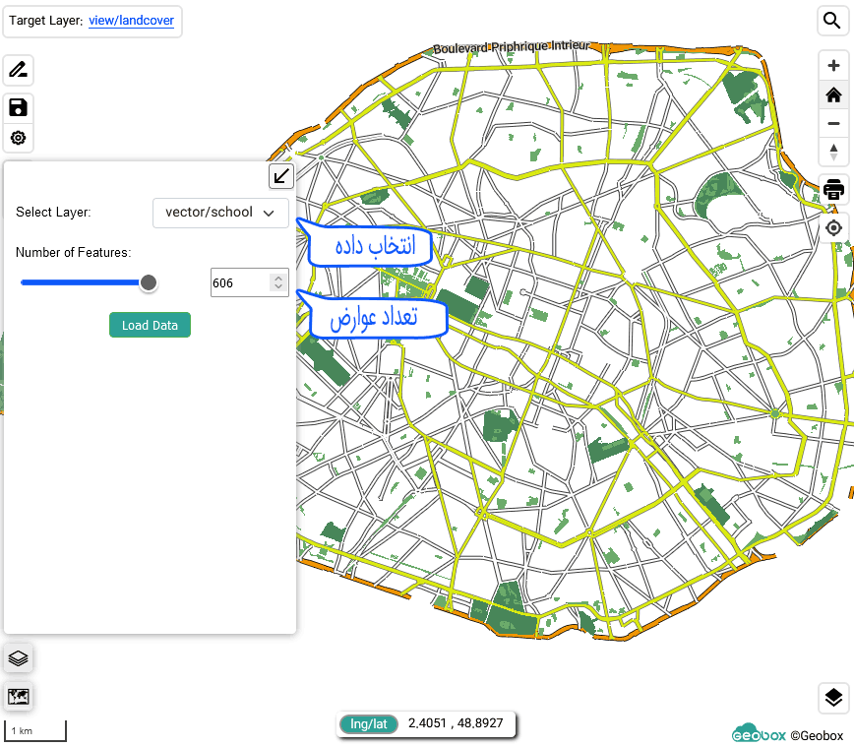This screenshot has width=854, height=747.
Task: Click the save disk icon
Action: click(18, 107)
